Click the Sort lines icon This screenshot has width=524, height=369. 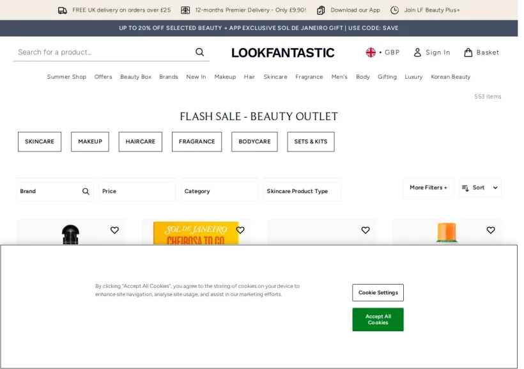click(465, 188)
